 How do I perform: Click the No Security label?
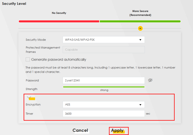point(59,13)
